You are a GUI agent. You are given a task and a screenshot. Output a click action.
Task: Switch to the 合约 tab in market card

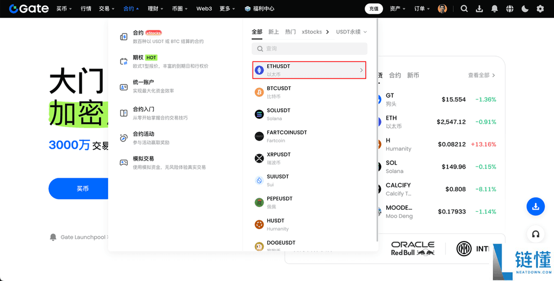click(395, 75)
